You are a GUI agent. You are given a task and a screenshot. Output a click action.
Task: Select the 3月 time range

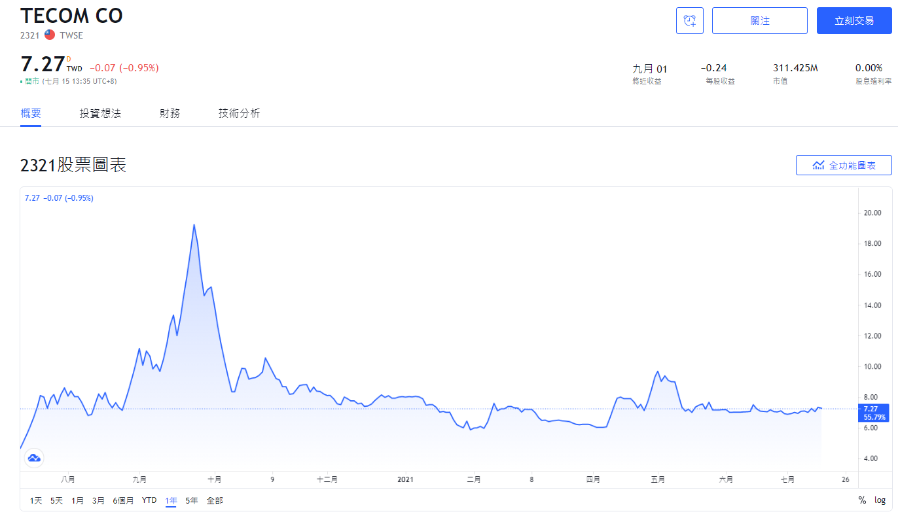coord(98,500)
